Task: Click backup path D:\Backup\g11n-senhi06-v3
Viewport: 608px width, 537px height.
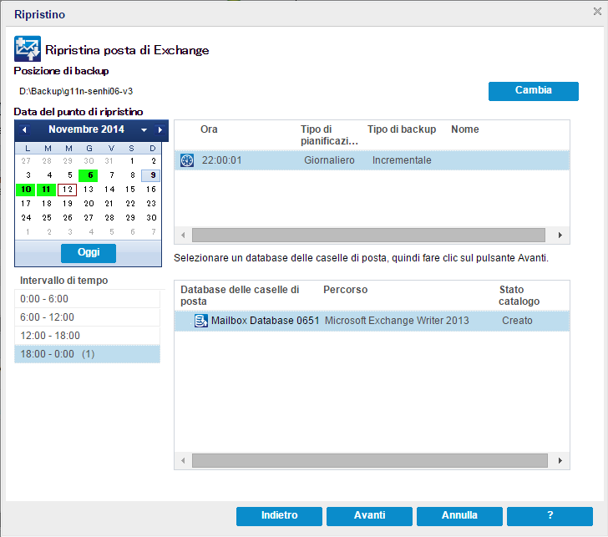Action: click(76, 91)
